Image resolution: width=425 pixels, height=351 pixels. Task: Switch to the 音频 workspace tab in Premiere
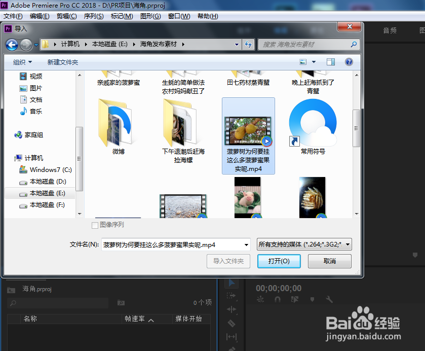(x=390, y=30)
